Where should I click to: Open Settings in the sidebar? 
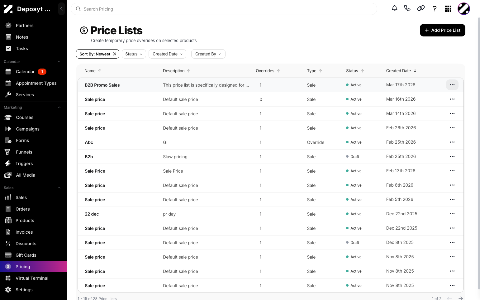click(33, 290)
